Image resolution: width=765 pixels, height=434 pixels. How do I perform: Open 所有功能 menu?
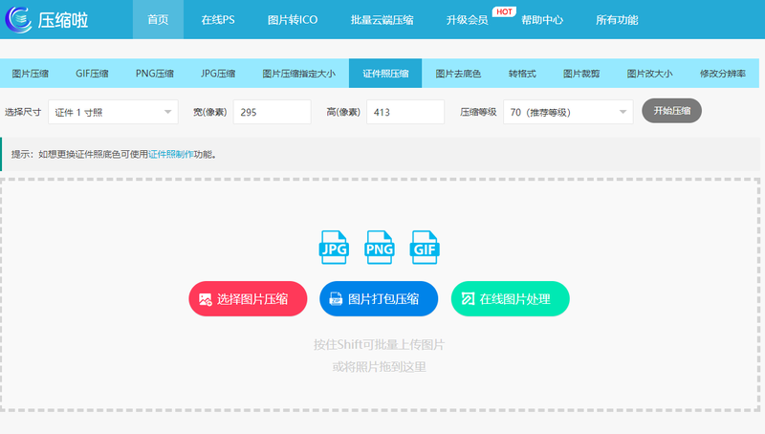click(617, 19)
